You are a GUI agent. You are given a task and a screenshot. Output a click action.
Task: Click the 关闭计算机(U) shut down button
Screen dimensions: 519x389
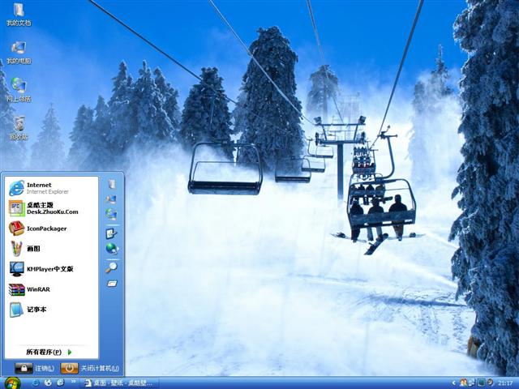(90, 368)
